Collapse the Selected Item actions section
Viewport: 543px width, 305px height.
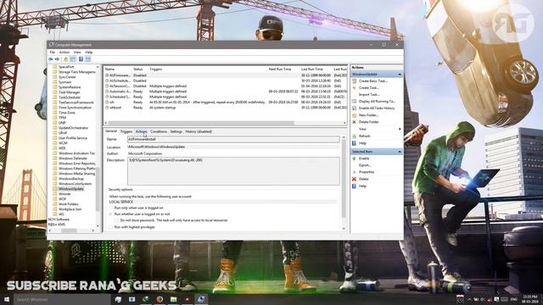pos(400,152)
